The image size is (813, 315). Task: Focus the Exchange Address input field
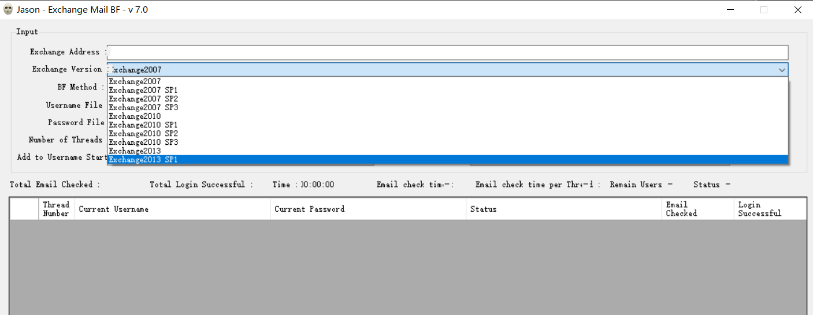coord(448,52)
